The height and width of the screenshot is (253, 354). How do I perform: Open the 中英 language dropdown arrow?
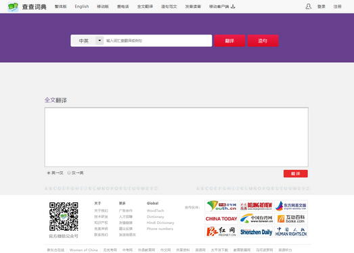[99, 40]
